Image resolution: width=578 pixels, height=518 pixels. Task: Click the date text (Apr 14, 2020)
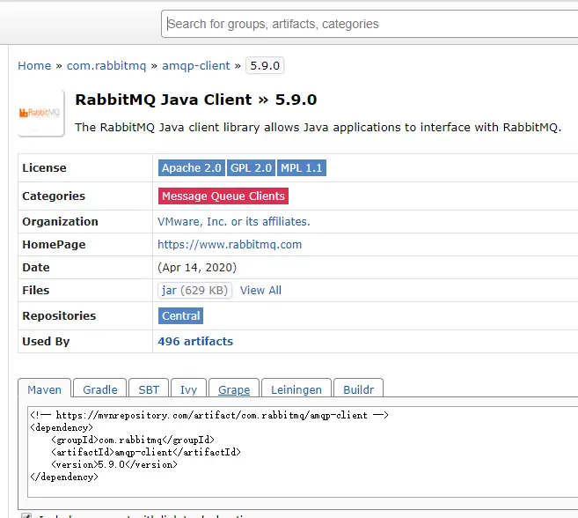(197, 267)
